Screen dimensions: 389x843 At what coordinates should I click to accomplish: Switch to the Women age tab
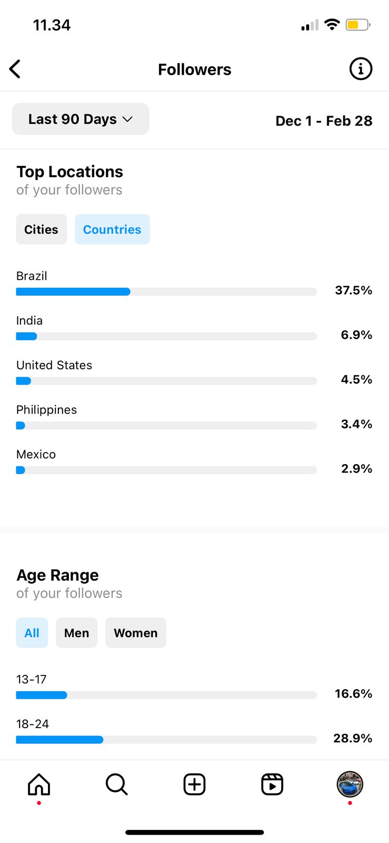[136, 633]
